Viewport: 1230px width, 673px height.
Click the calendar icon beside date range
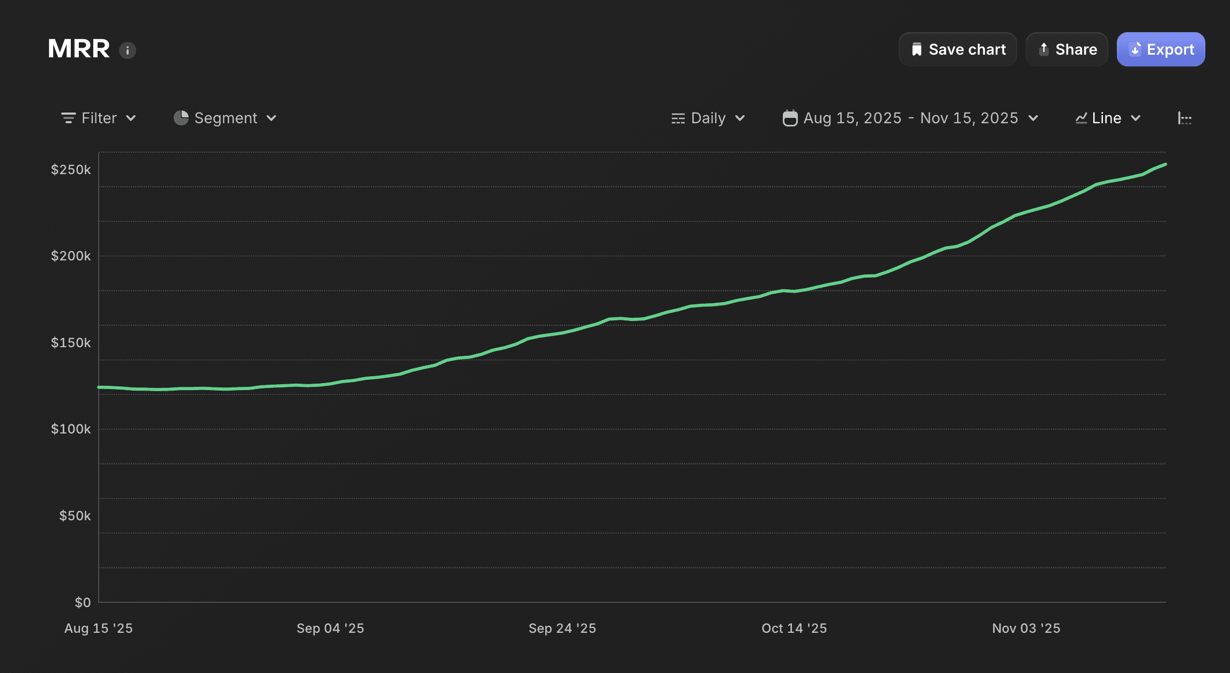[790, 118]
